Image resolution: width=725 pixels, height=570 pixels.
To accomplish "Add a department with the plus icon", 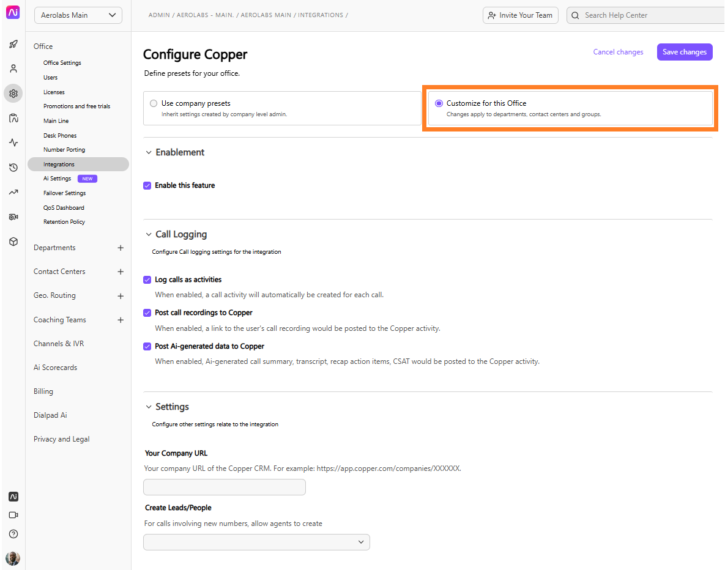I will (x=121, y=248).
